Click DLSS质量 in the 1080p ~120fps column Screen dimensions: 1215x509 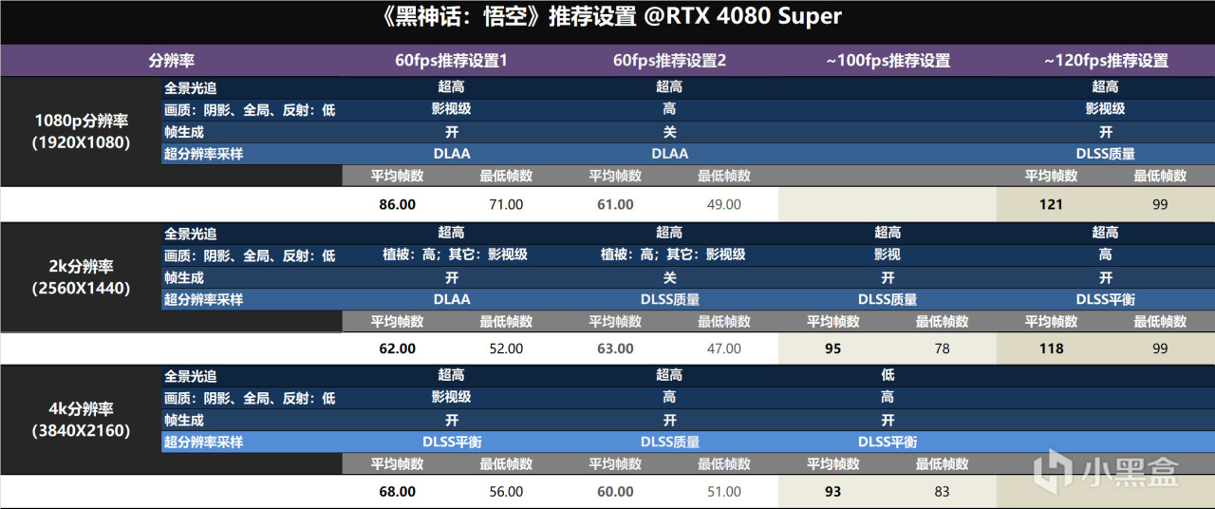1106,153
